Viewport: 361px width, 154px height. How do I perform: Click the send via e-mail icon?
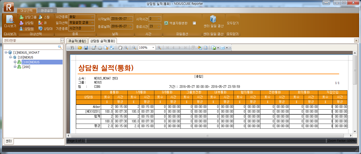[x=222, y=48]
